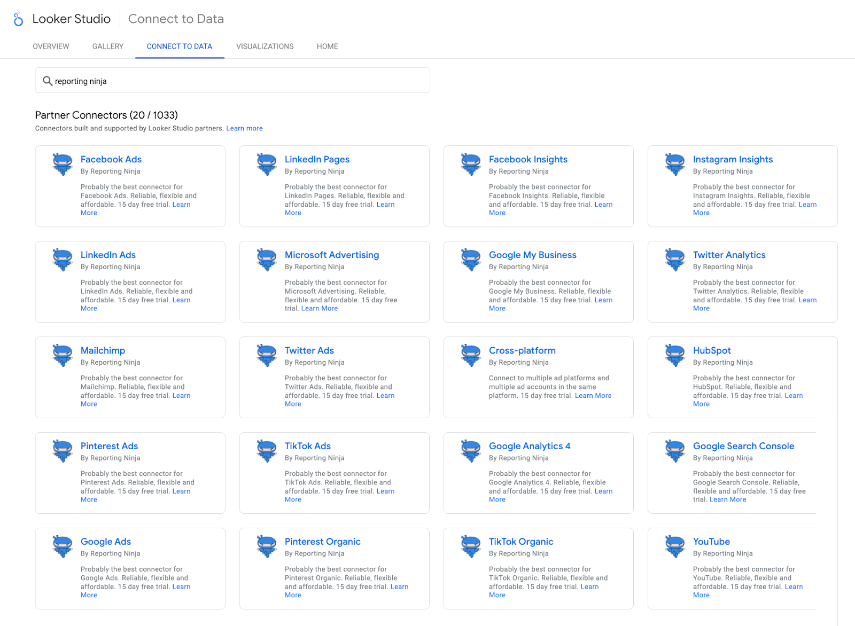The image size is (855, 626).
Task: Click the ninja icon on TikTok Organic card
Action: (x=471, y=546)
